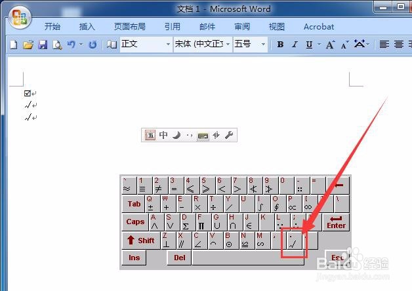Align text left
412x291 pixels.
(x=384, y=45)
